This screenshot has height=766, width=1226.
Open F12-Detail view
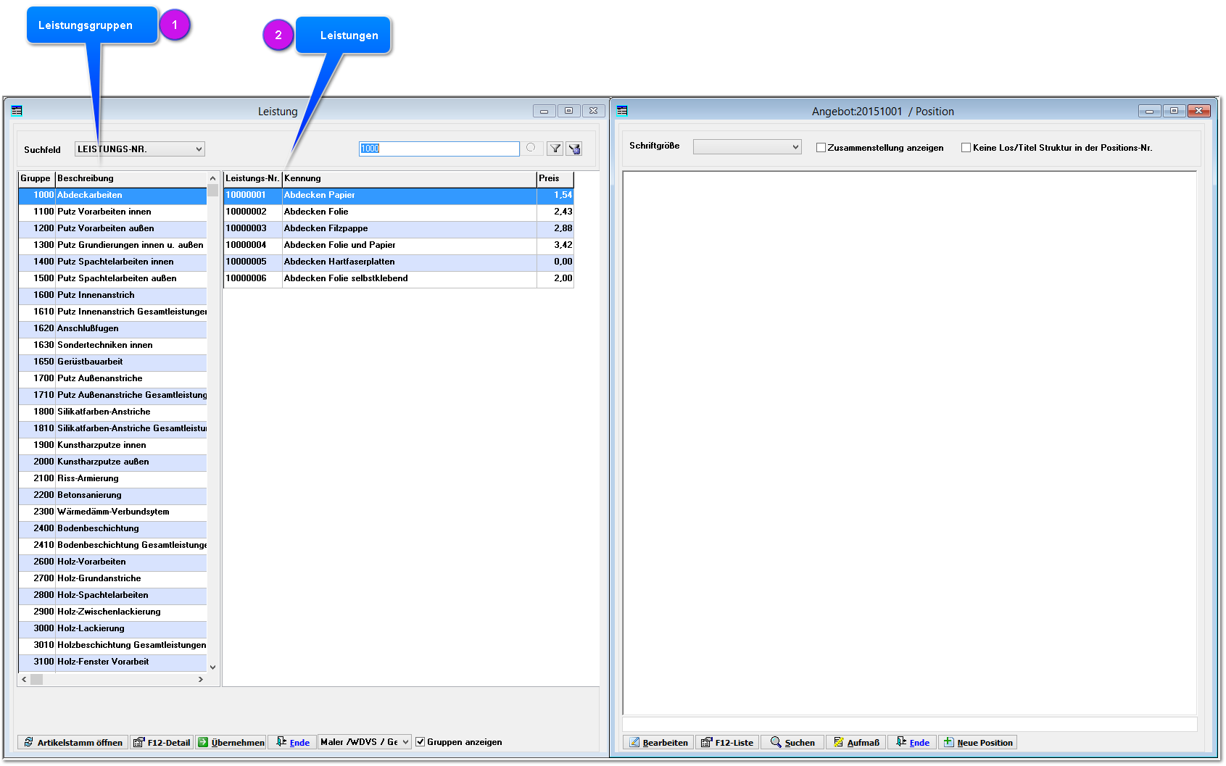pos(162,742)
